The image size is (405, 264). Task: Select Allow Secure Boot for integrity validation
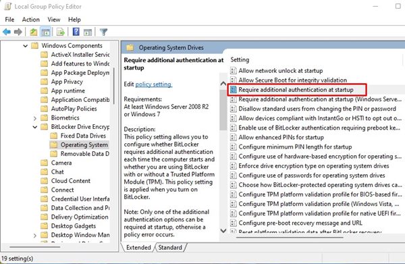293,80
